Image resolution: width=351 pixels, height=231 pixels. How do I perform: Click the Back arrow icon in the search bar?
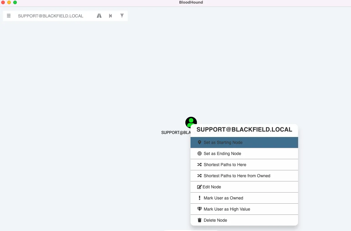tap(111, 16)
